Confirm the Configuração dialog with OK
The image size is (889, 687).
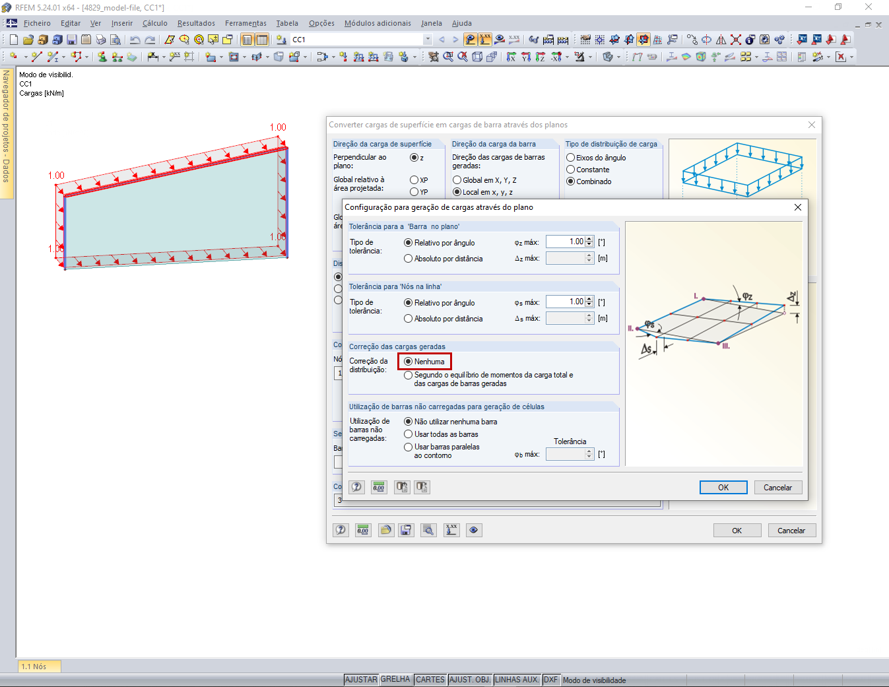click(x=723, y=487)
